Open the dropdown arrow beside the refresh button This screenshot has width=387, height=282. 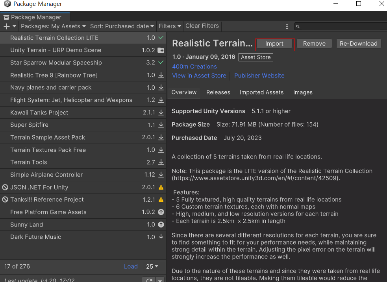160,280
